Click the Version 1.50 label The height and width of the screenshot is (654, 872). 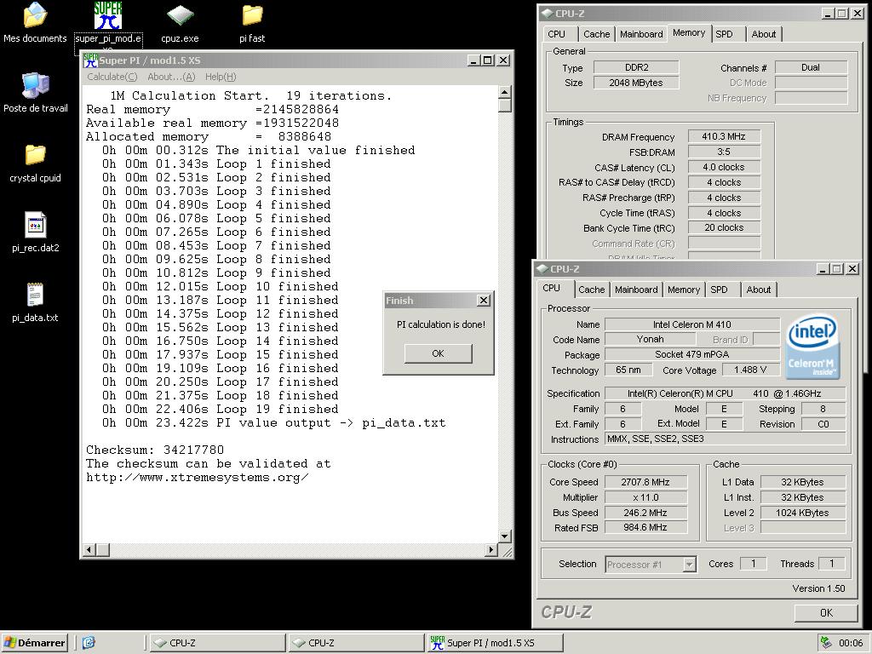818,588
